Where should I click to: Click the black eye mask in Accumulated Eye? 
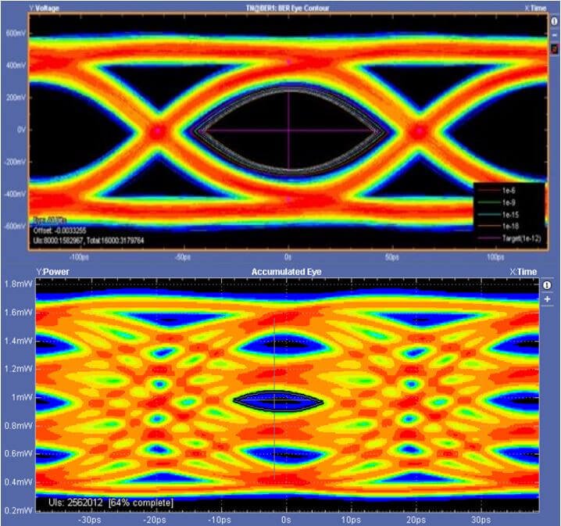coord(277,400)
